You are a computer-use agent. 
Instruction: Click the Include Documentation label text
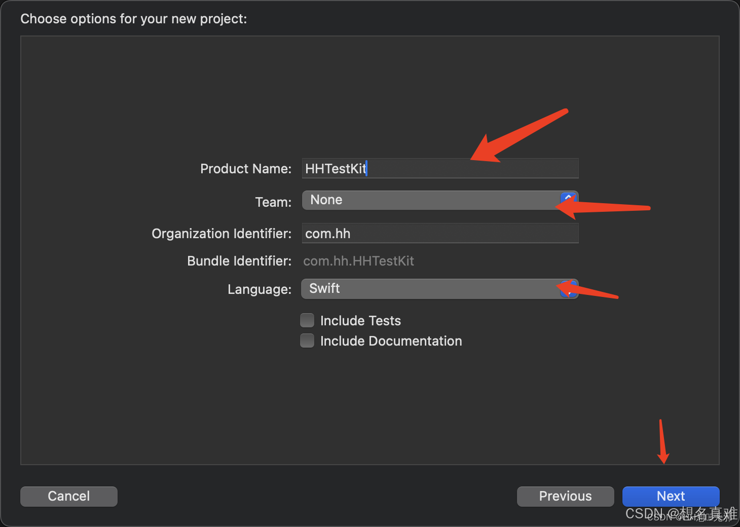pyautogui.click(x=391, y=341)
